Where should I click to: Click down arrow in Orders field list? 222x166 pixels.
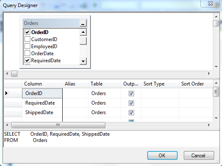[x=83, y=61]
